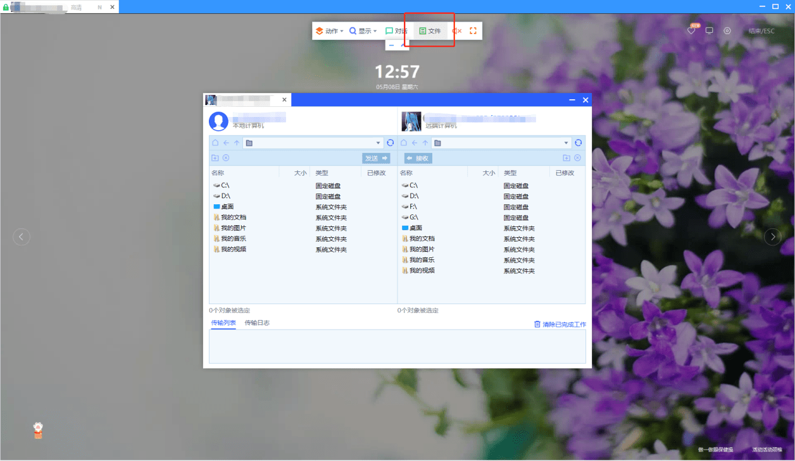Create new folder on remote computer
The height and width of the screenshot is (461, 795).
(x=567, y=157)
